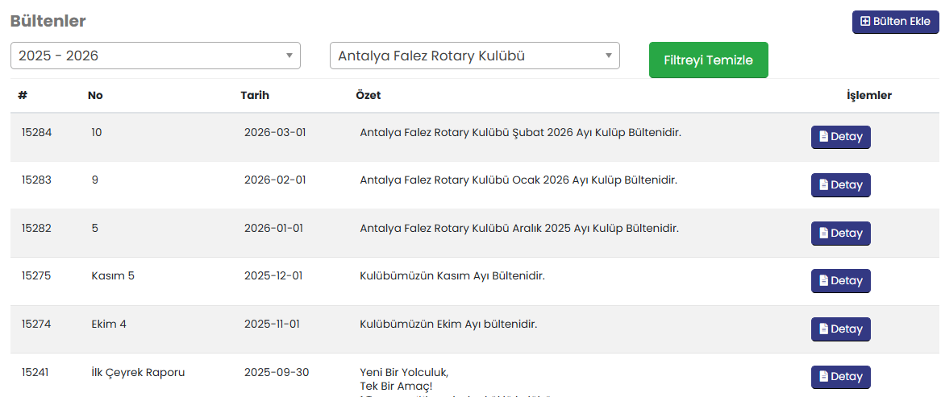Click the Özet column header

tap(368, 95)
